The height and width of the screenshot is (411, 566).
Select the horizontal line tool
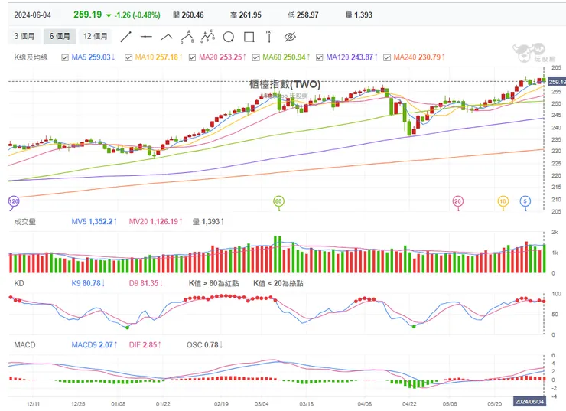(x=146, y=36)
